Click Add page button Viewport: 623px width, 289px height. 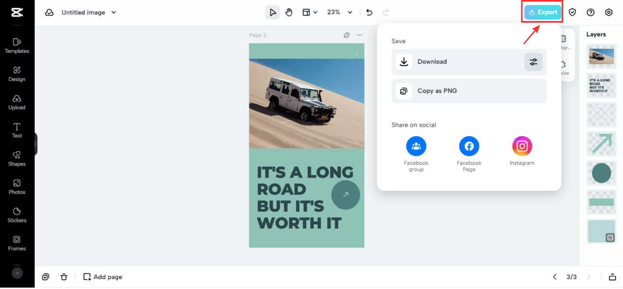click(103, 277)
